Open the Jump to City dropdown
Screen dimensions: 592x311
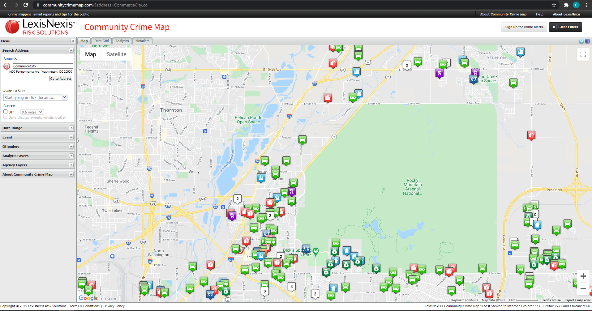pos(65,97)
